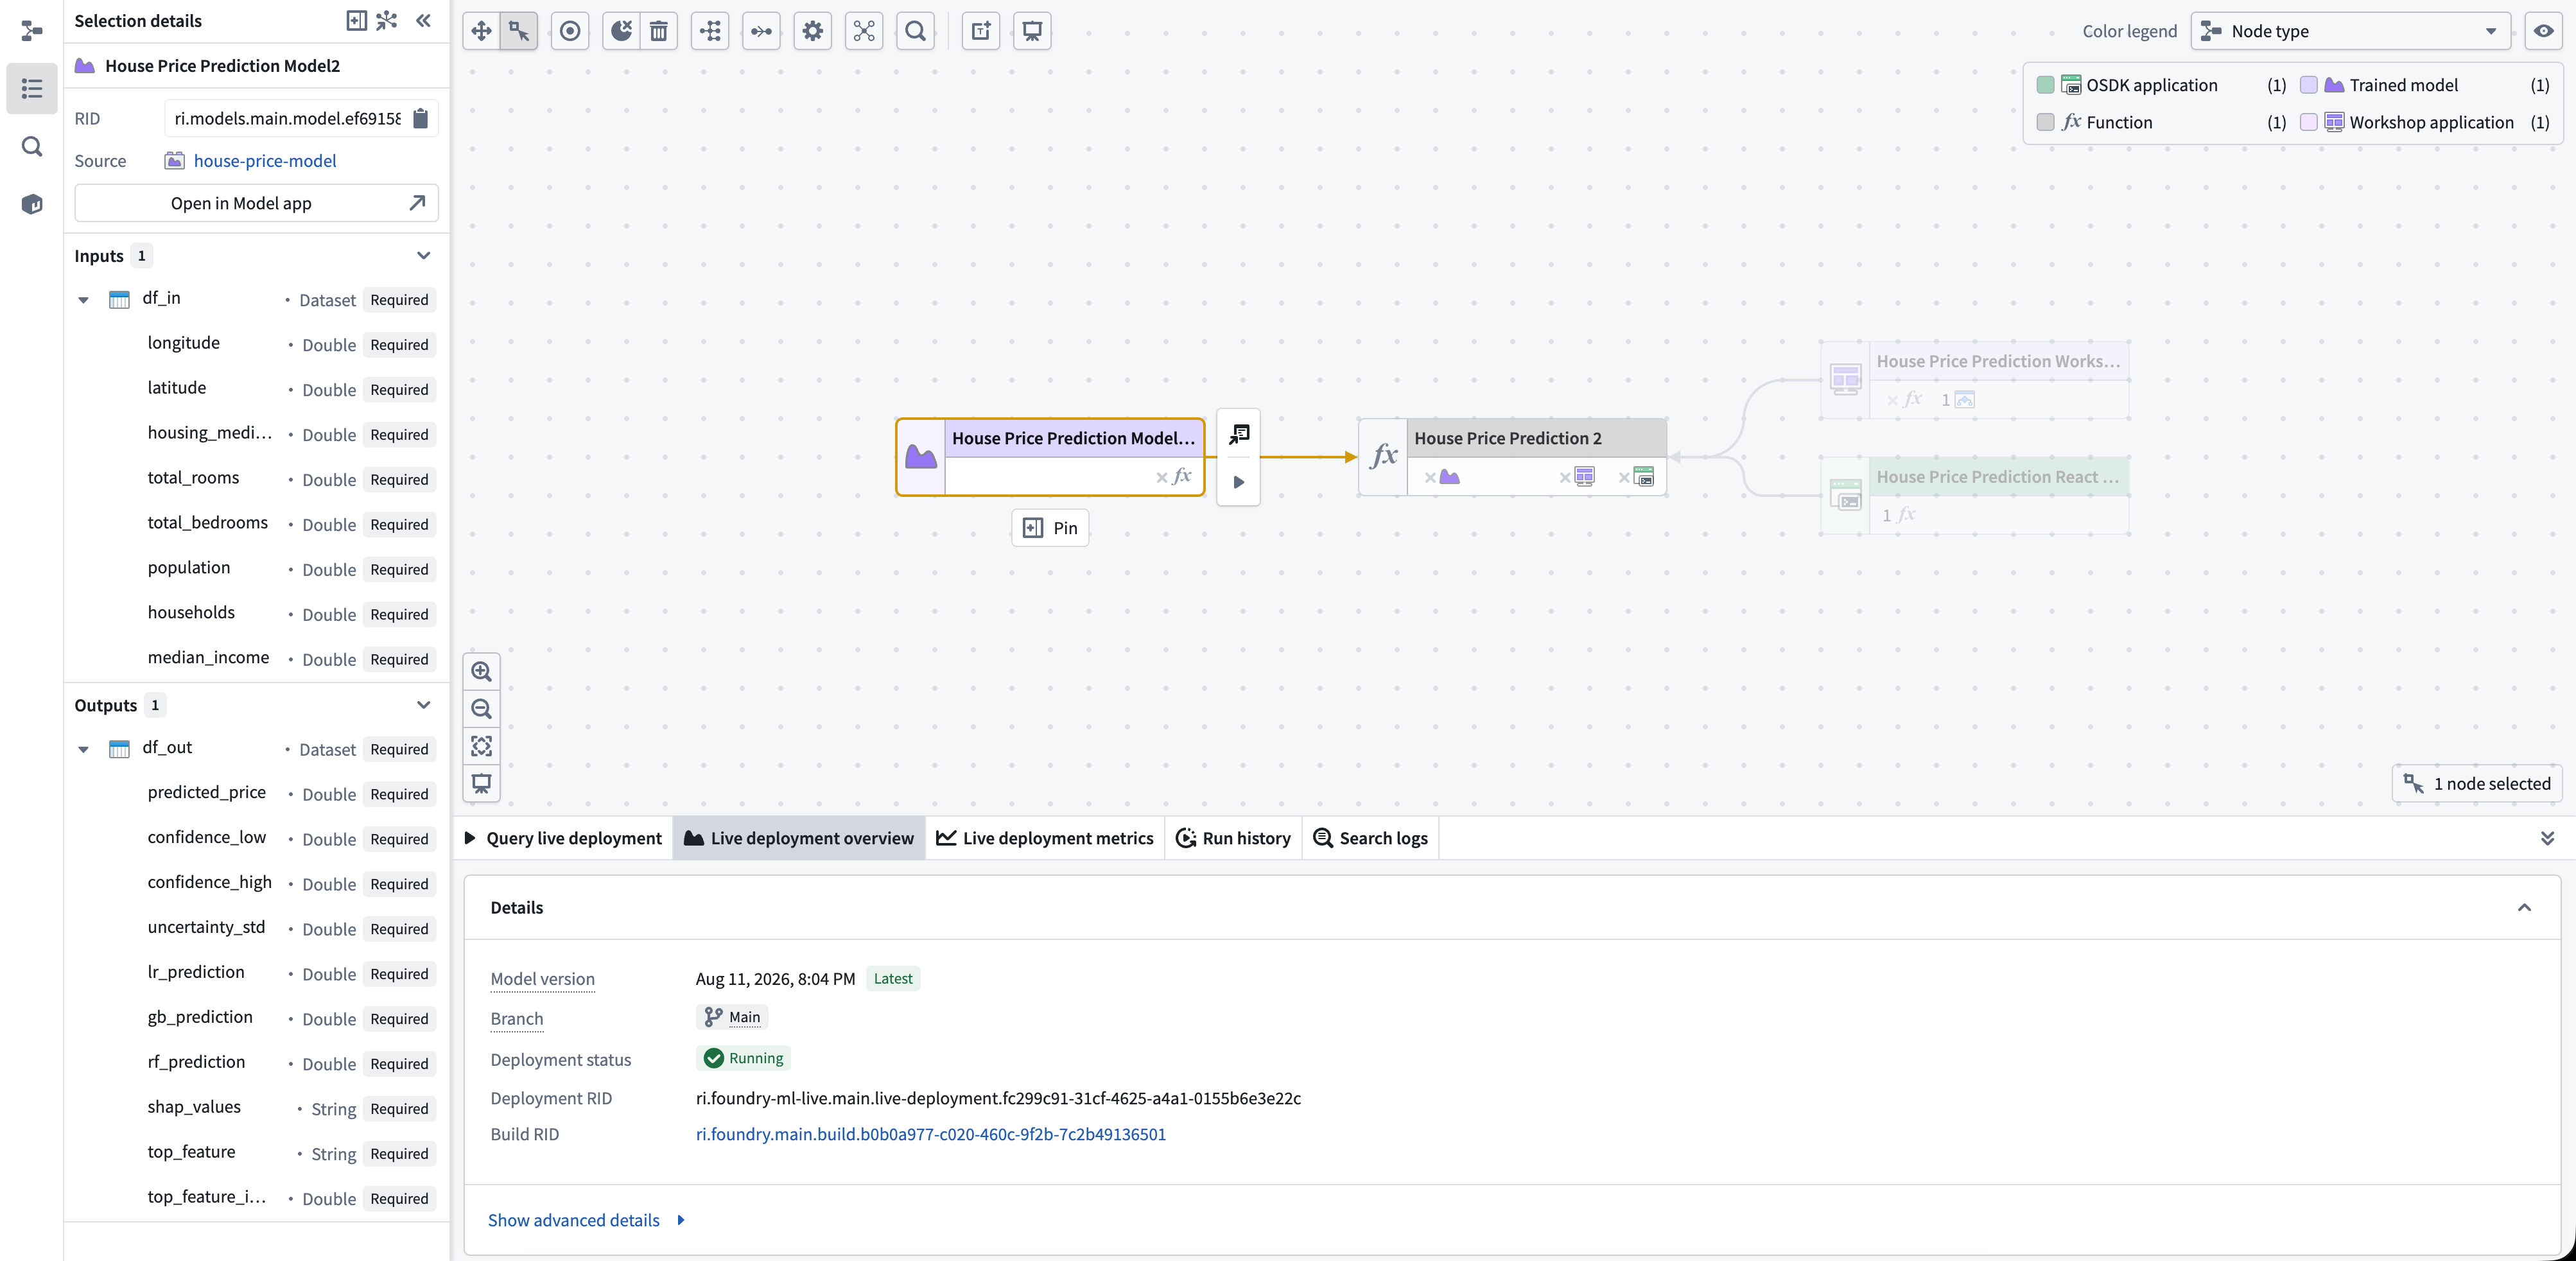
Task: Collapse the df_in dataset tree
Action: point(84,300)
